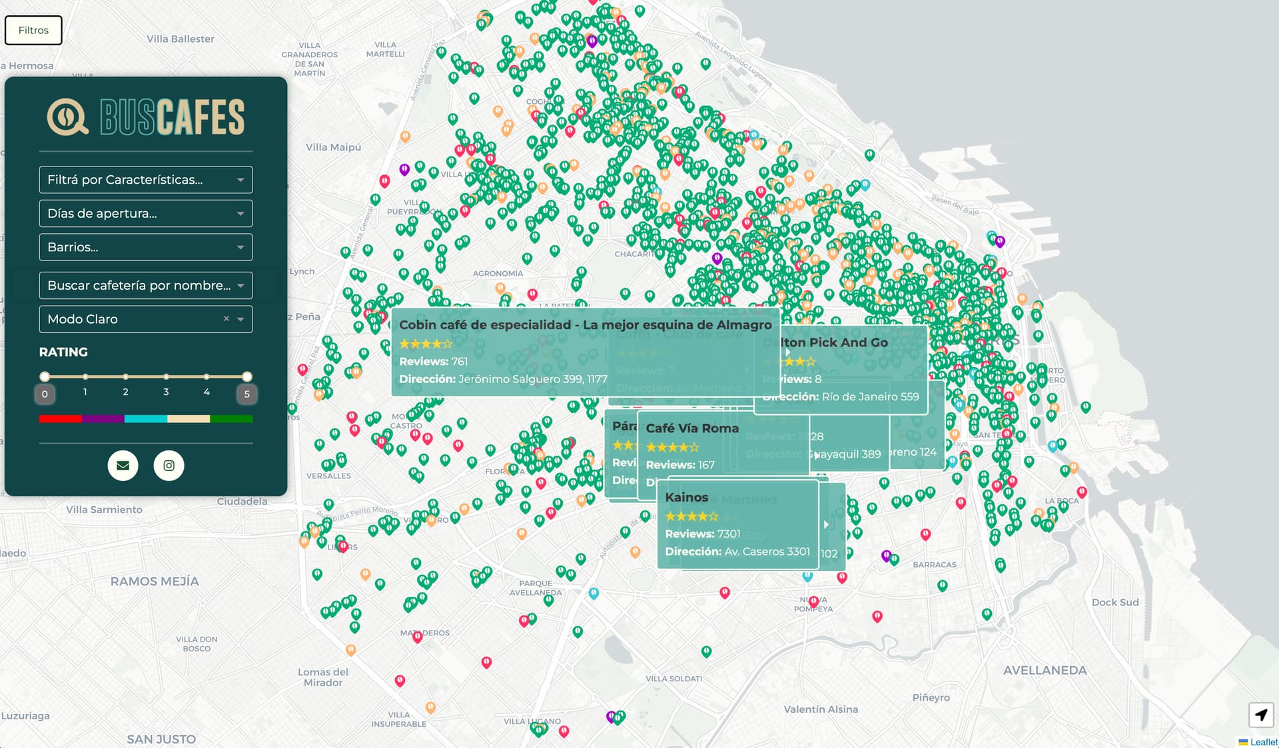Click the pink marker near Nueva Pompeya
The height and width of the screenshot is (748, 1279).
point(813,602)
